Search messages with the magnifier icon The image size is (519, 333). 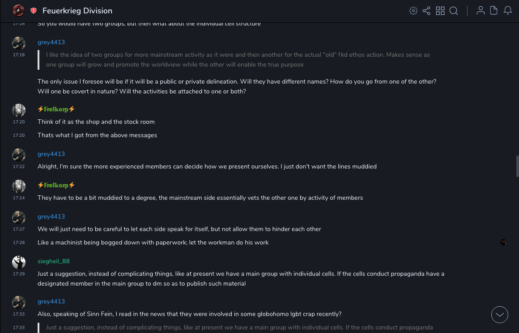click(x=454, y=11)
